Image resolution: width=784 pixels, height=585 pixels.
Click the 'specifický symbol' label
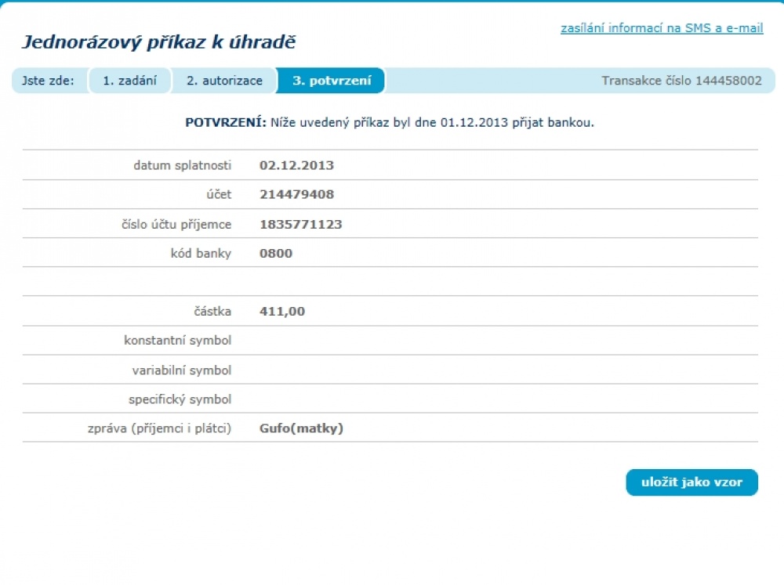180,399
